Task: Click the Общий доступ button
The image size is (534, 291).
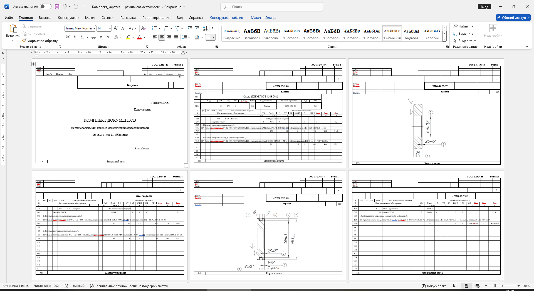Action: click(513, 17)
